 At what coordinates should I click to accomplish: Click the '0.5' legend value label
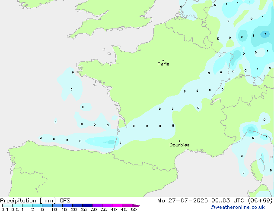[15, 209]
